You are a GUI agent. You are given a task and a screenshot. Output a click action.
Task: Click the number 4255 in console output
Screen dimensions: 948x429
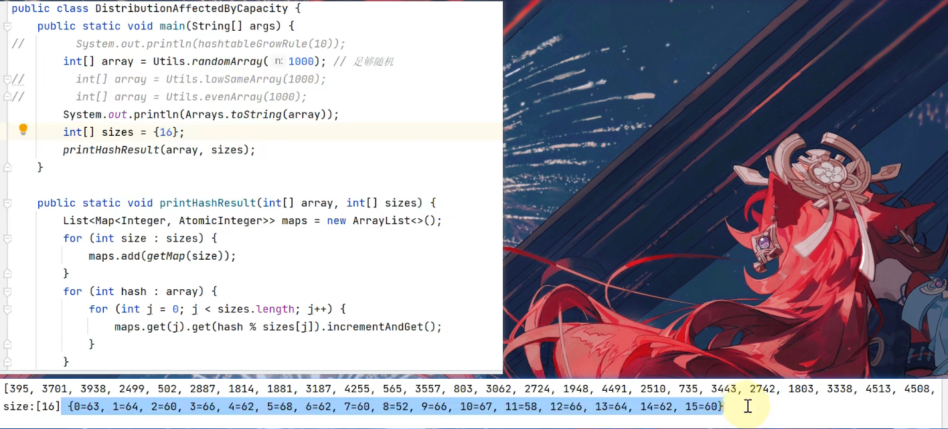point(358,389)
